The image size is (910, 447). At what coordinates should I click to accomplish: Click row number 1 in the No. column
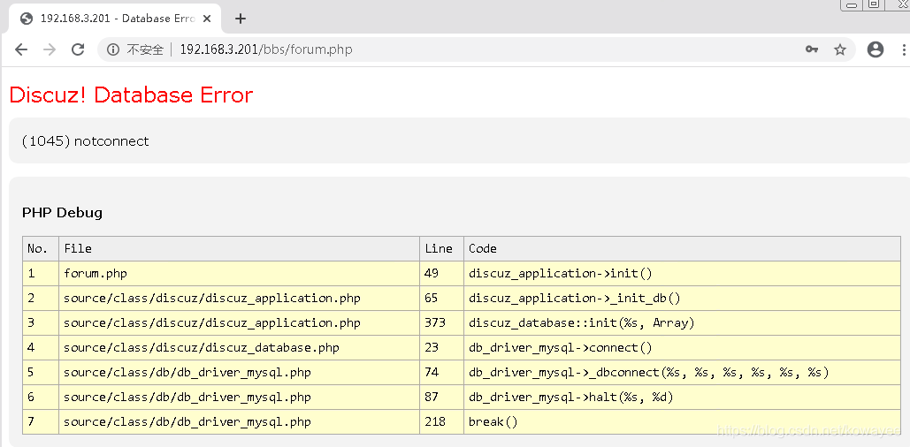click(41, 273)
